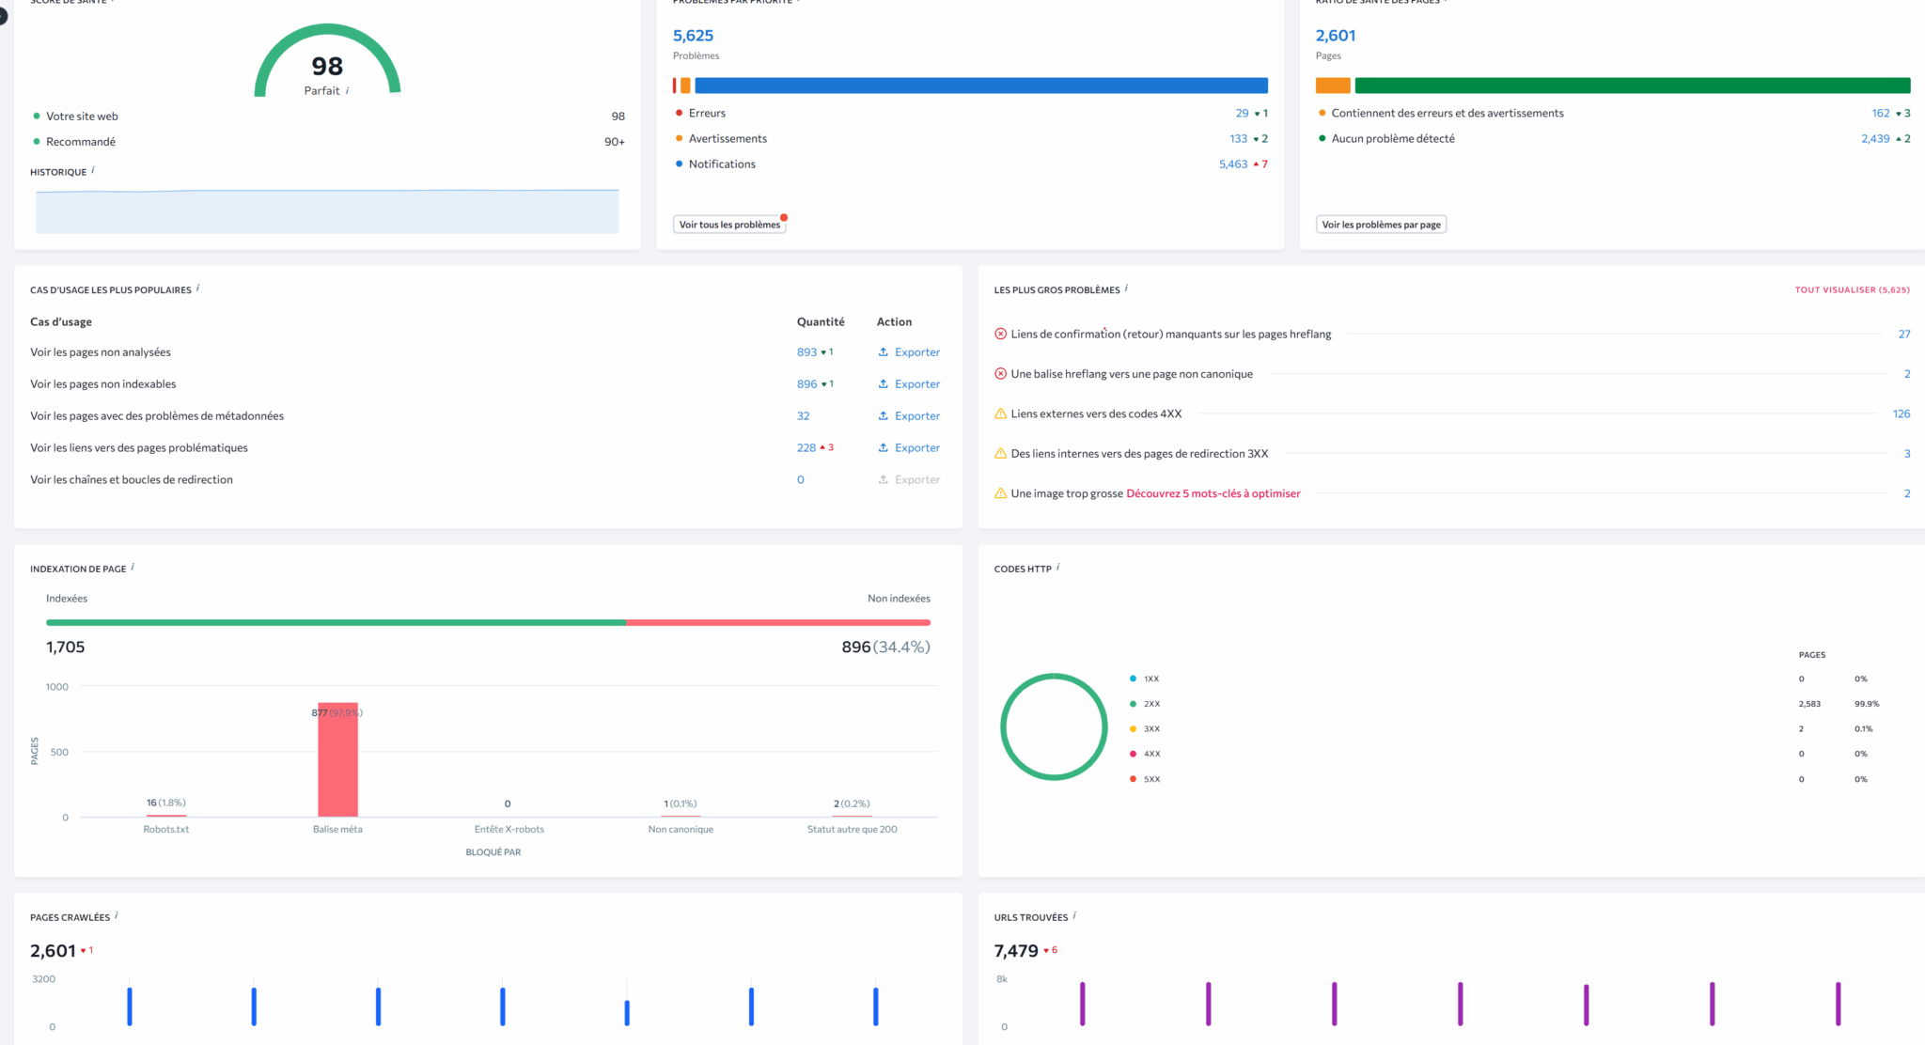The height and width of the screenshot is (1045, 1925).
Task: Click the info icon beside Historique
Action: [93, 170]
